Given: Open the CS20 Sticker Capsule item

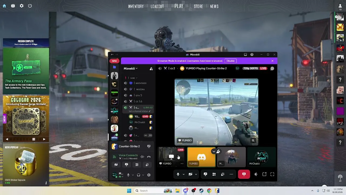Looking at the screenshot, I should (x=26, y=165).
